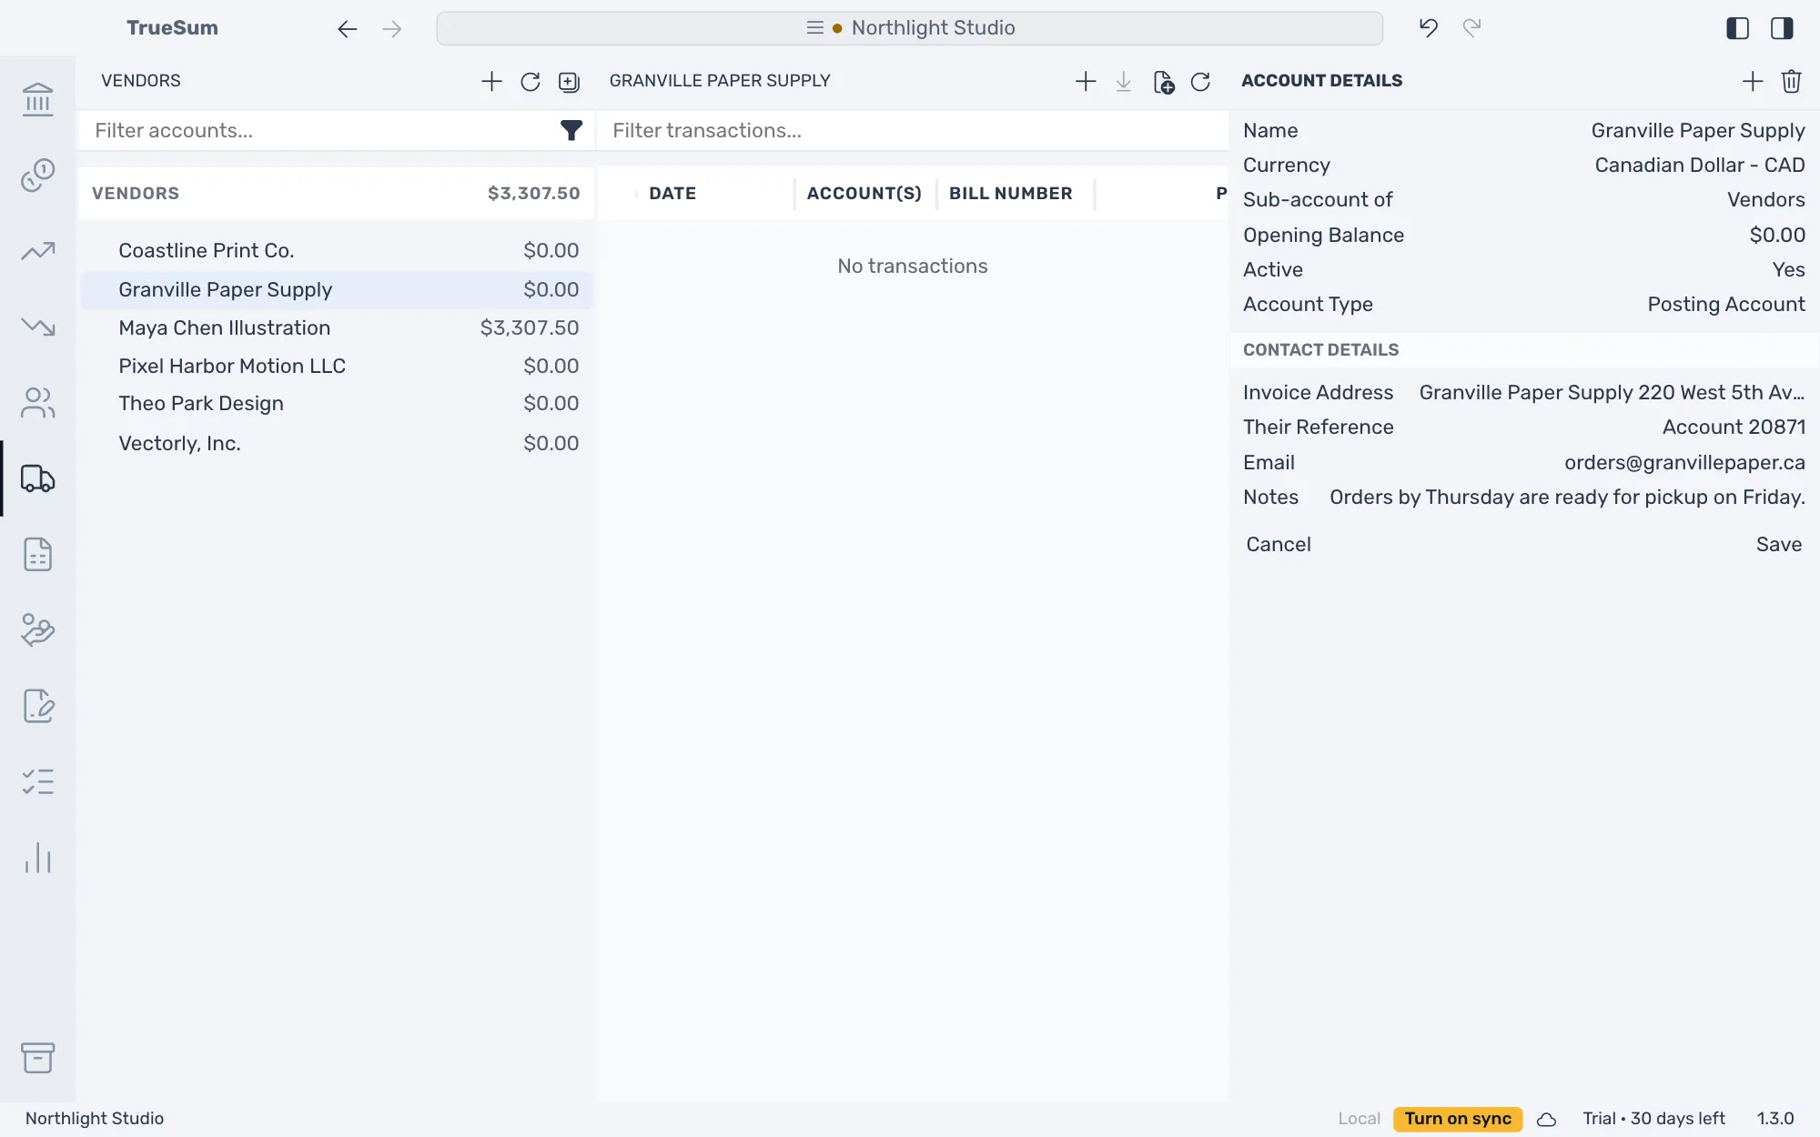Open the Currency Canadian Dollar dropdown
Viewport: 1820px width, 1137px height.
1699,165
